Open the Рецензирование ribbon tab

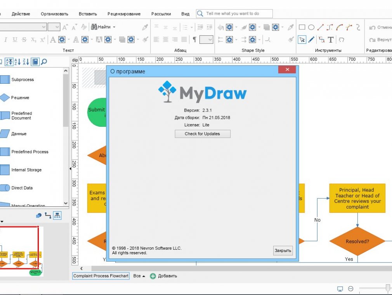pos(124,14)
